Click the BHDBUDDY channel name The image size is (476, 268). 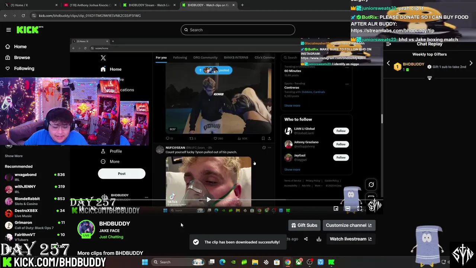point(115,223)
